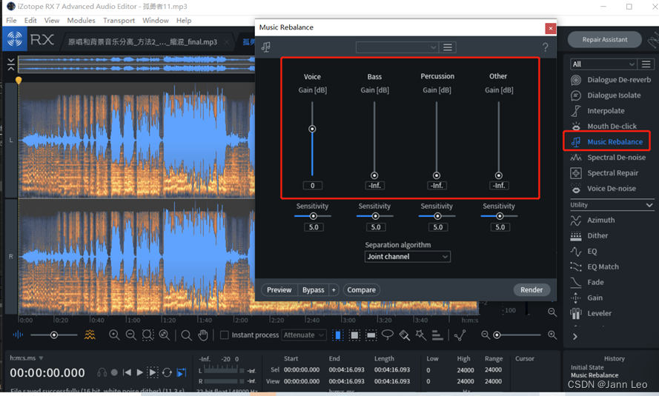Open the Music Rebalance preset dropdown

(x=397, y=47)
